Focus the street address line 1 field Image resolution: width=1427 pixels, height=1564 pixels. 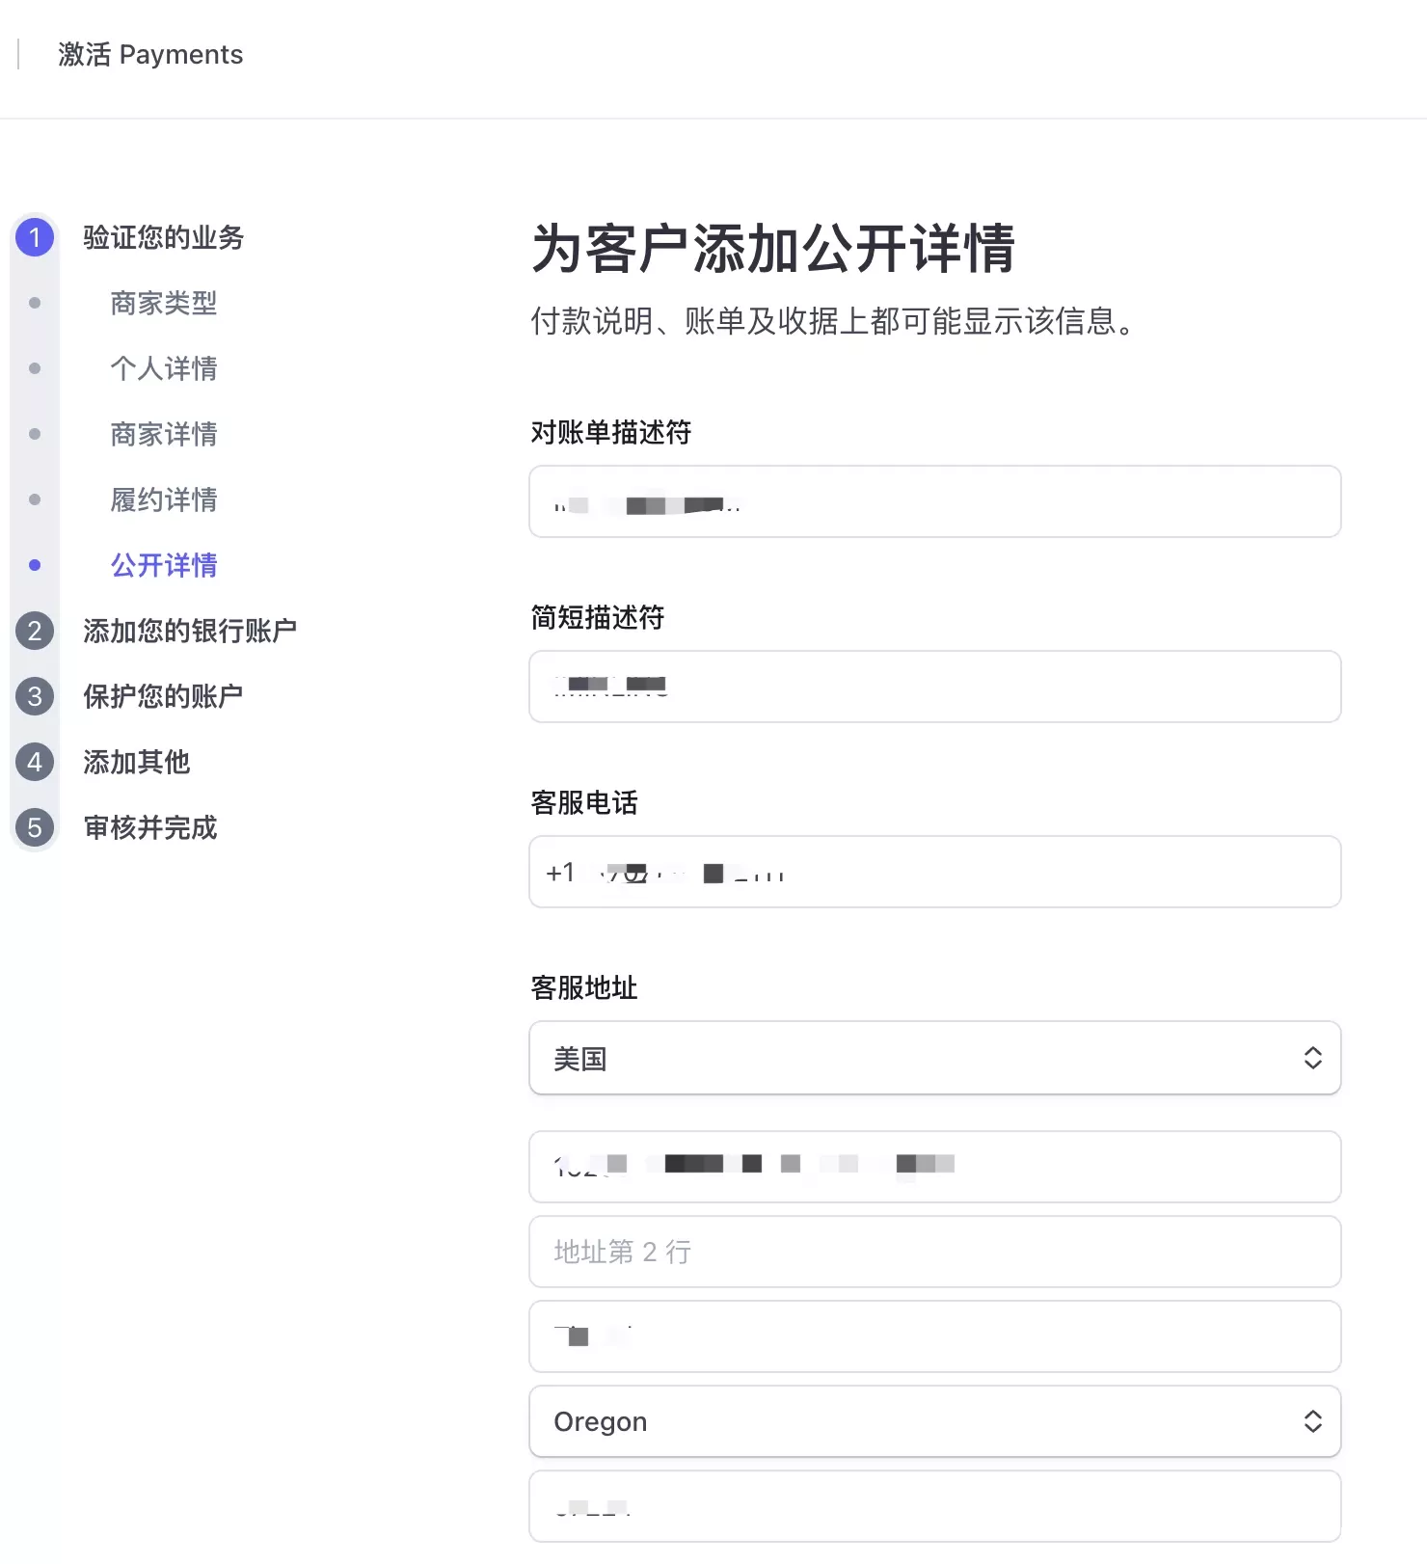[x=934, y=1167]
